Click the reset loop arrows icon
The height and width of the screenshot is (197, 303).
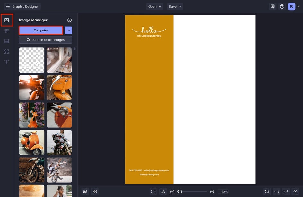coord(267,192)
